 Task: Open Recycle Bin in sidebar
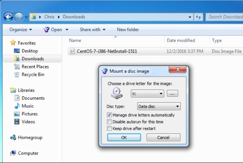(33, 75)
